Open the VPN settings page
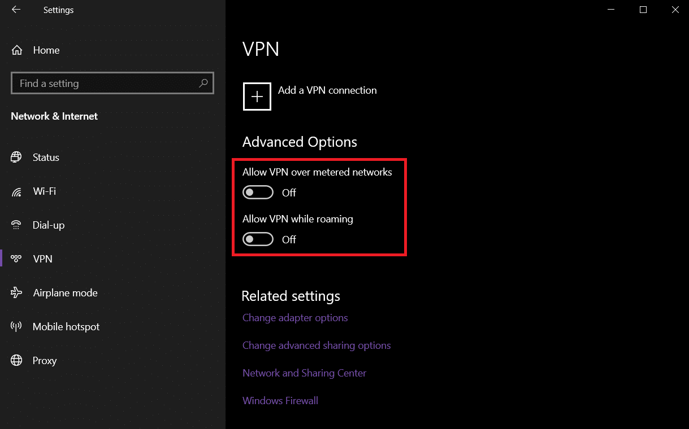Image resolution: width=689 pixels, height=429 pixels. pos(43,259)
